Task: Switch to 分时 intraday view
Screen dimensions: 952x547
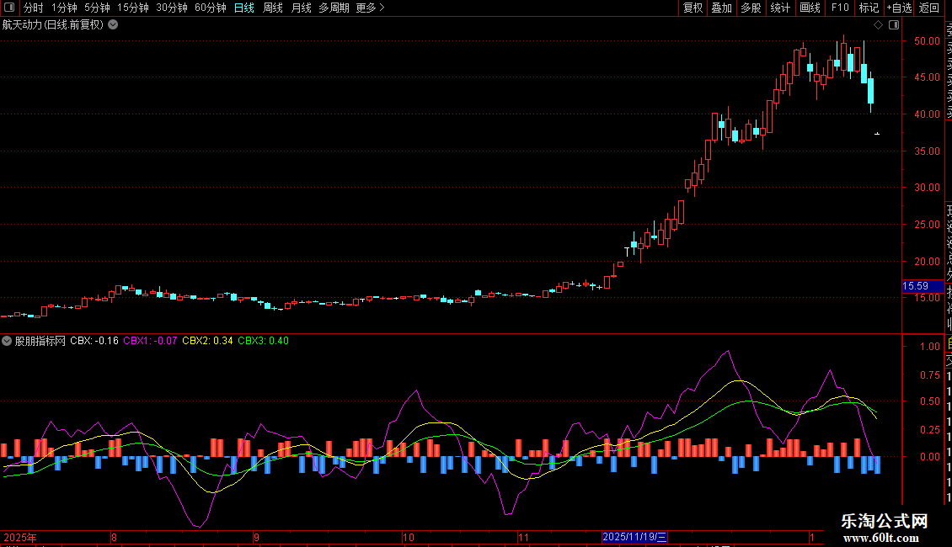Action: click(34, 8)
